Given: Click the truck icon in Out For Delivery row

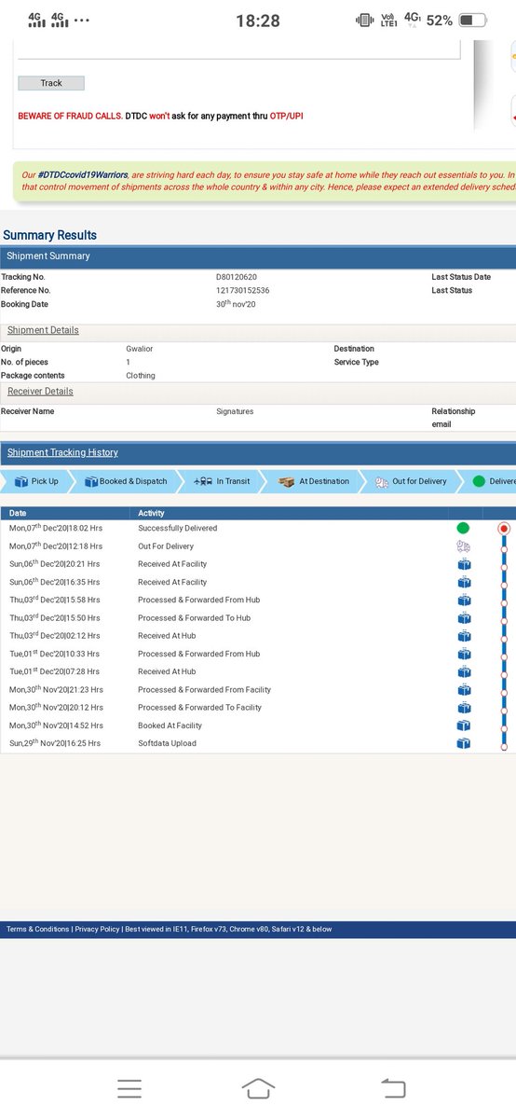Looking at the screenshot, I should (463, 546).
